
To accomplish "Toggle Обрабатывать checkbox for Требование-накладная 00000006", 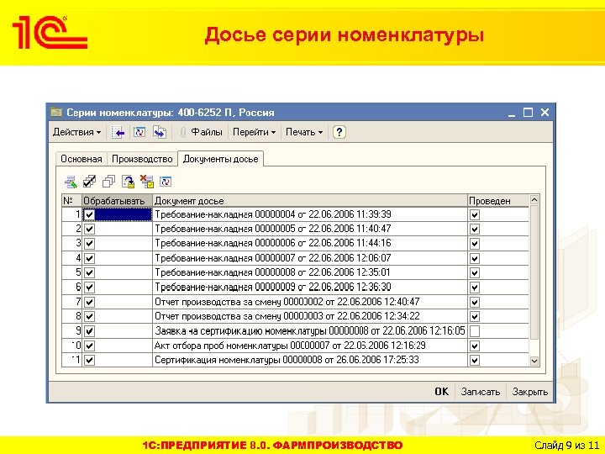I will point(90,244).
